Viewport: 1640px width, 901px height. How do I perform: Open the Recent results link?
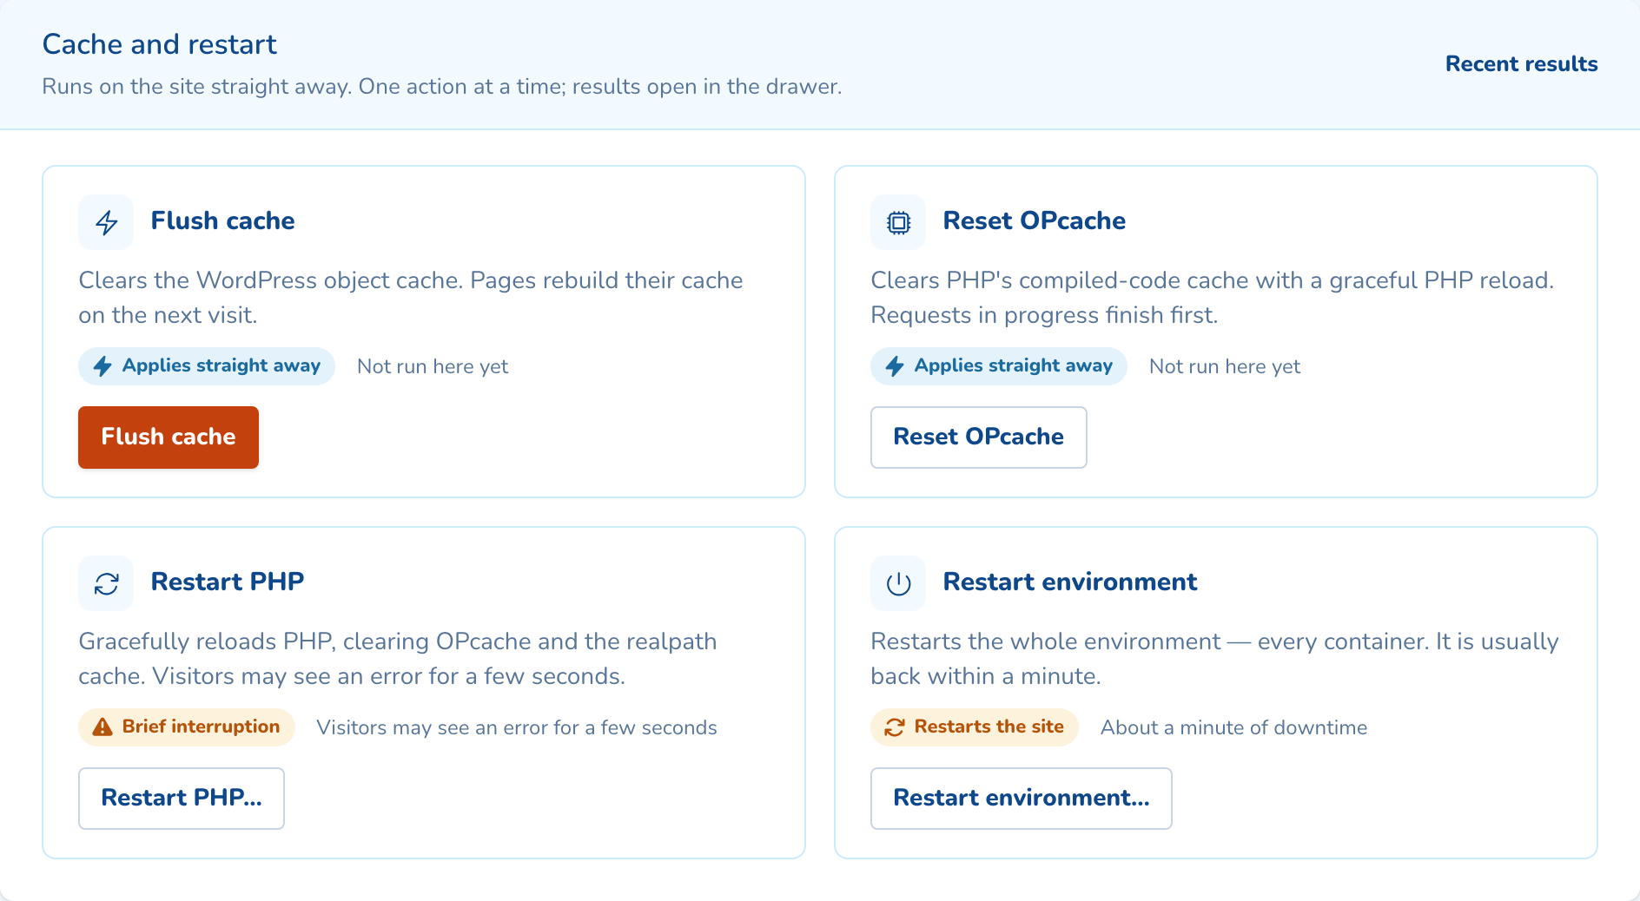[x=1521, y=64]
